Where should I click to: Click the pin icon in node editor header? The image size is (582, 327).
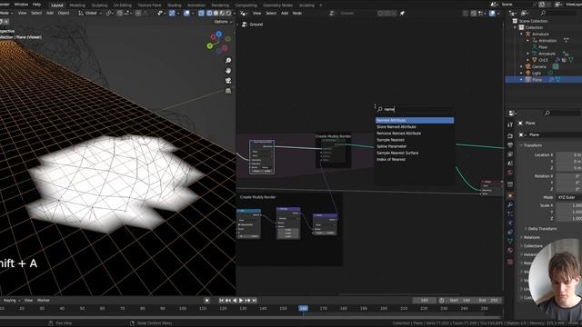point(402,14)
